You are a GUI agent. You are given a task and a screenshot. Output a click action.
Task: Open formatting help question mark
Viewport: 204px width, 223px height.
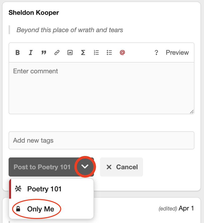156,52
